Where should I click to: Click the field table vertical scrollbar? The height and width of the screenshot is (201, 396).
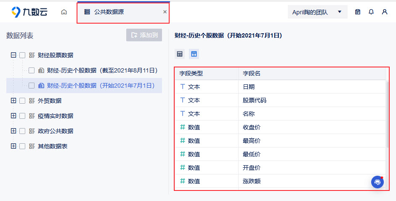pyautogui.click(x=388, y=114)
